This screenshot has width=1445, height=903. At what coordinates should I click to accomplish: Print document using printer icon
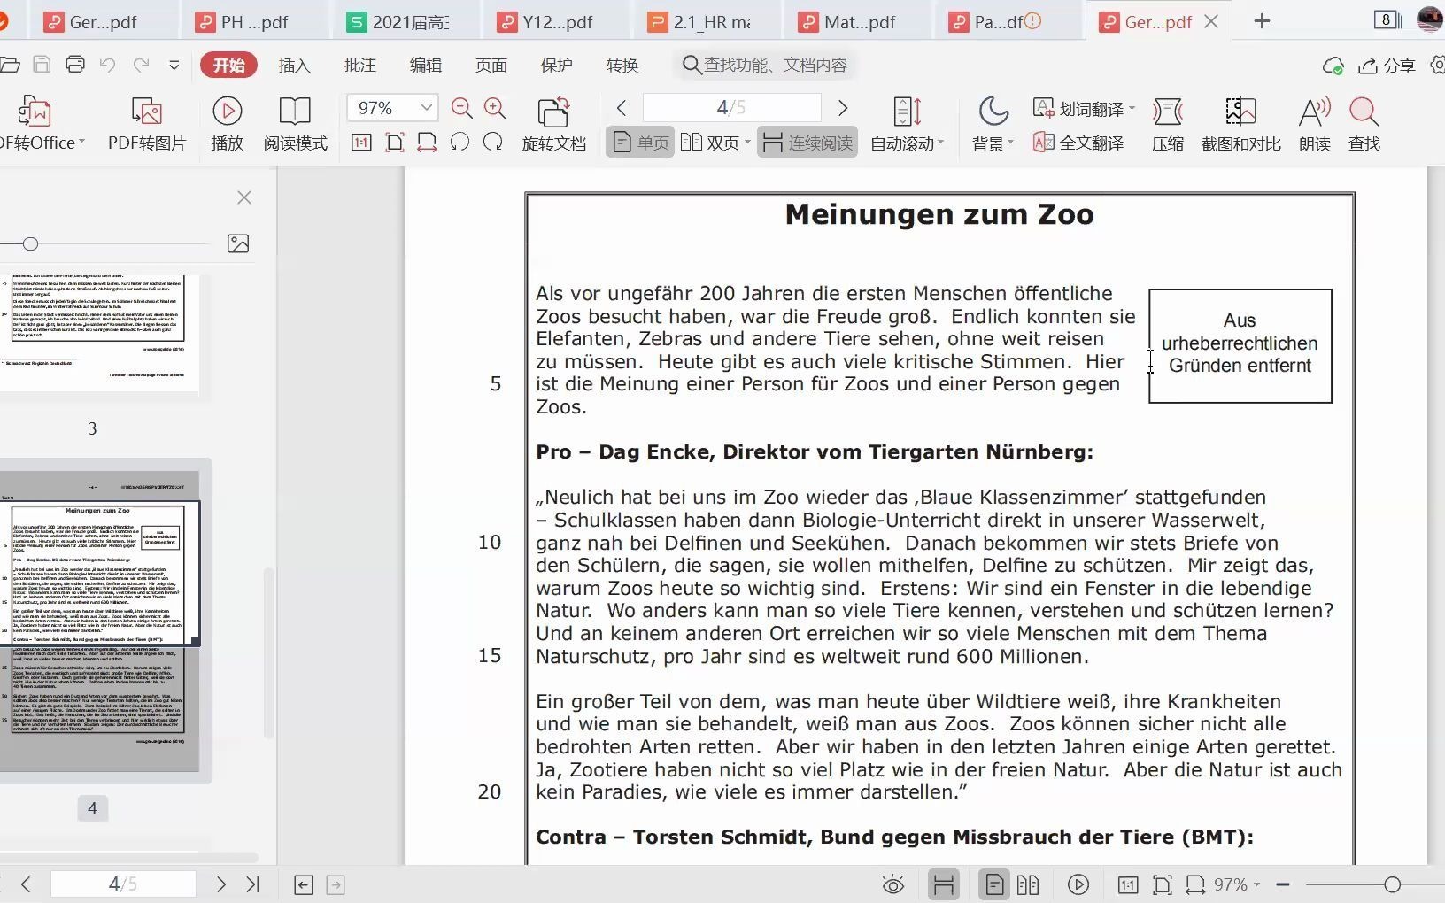click(75, 65)
